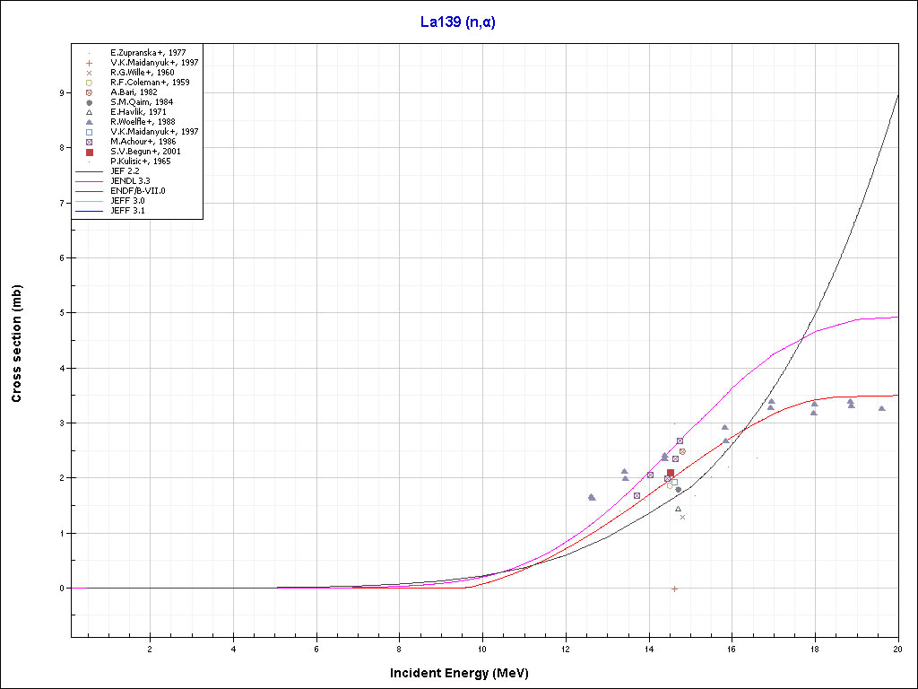The height and width of the screenshot is (689, 918).
Task: Click the cyan JEFF 3.0 legend line
Action: tap(89, 201)
